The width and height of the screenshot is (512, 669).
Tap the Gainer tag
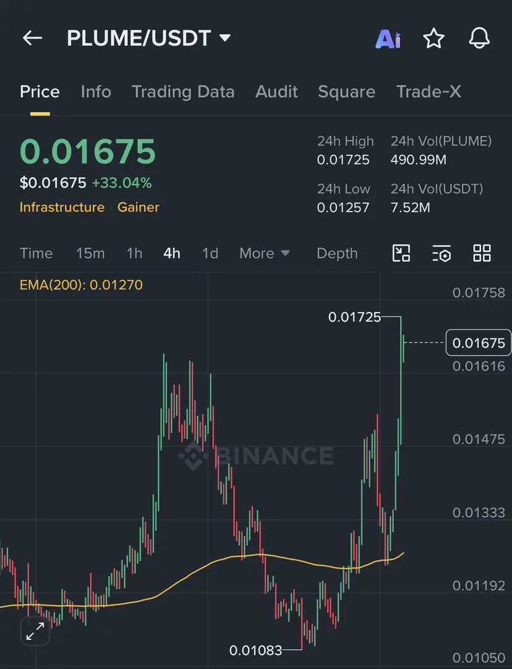pyautogui.click(x=138, y=207)
